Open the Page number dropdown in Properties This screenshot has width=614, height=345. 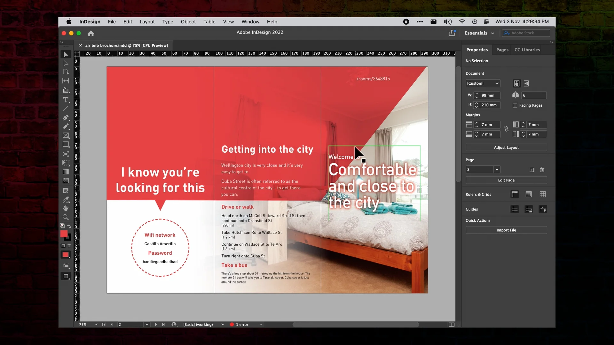click(x=497, y=169)
